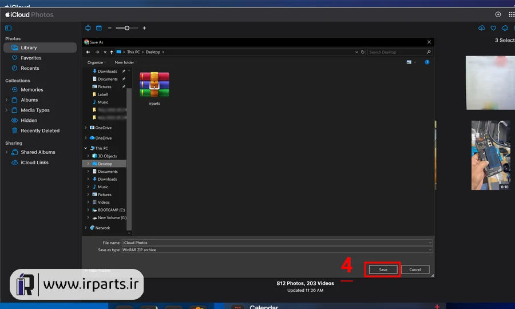Click the download from iCloud icon
The image size is (515, 309).
click(505, 28)
